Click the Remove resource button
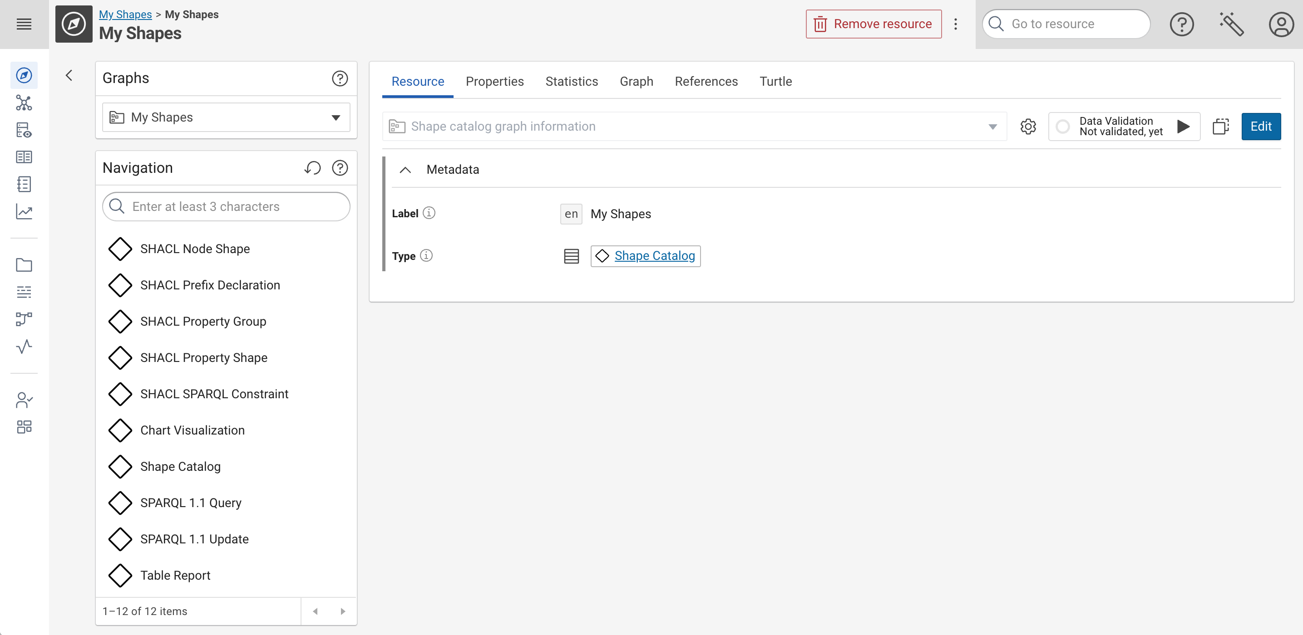Viewport: 1303px width, 635px height. tap(873, 24)
